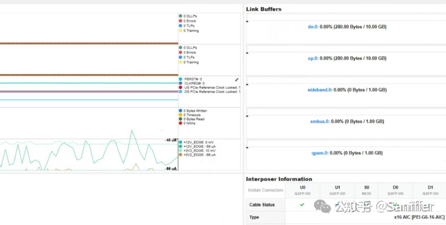Open the dn.0 link buffer

tap(313, 27)
